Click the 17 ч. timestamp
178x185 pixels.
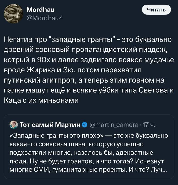[148, 125]
